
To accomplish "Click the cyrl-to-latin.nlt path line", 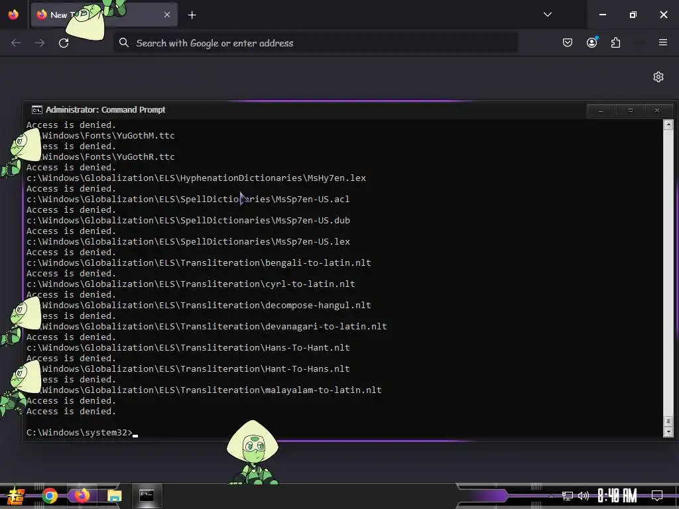I will click(190, 284).
